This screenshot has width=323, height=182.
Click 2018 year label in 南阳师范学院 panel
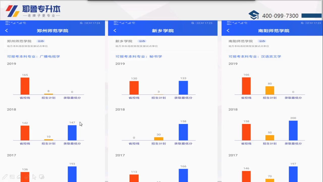click(x=233, y=109)
